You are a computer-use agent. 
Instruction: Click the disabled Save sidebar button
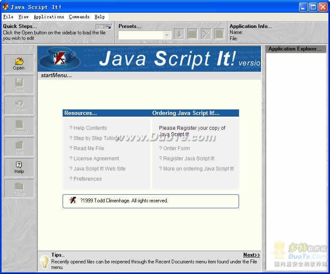19,84
